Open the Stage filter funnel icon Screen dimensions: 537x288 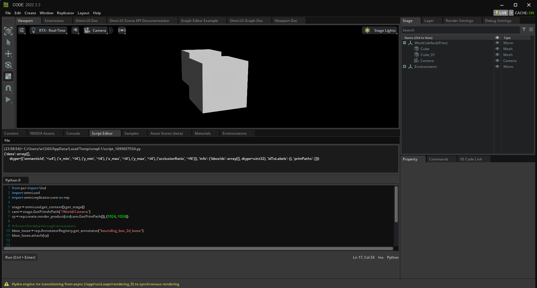(x=524, y=29)
